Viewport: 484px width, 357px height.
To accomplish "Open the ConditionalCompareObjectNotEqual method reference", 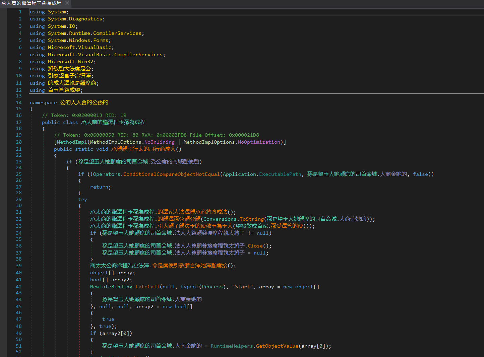I will 171,174.
